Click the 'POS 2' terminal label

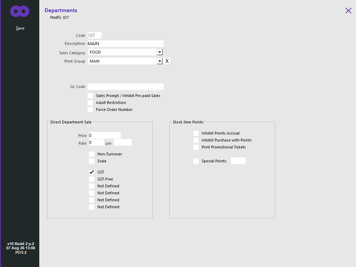[x=21, y=252]
